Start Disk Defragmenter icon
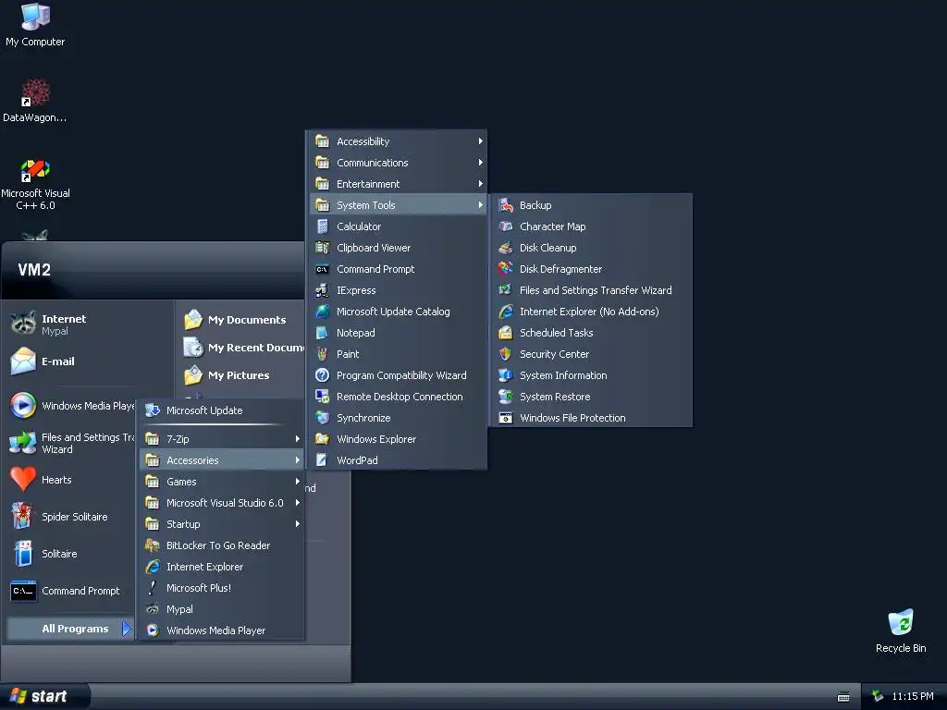Image resolution: width=947 pixels, height=710 pixels. 506,269
